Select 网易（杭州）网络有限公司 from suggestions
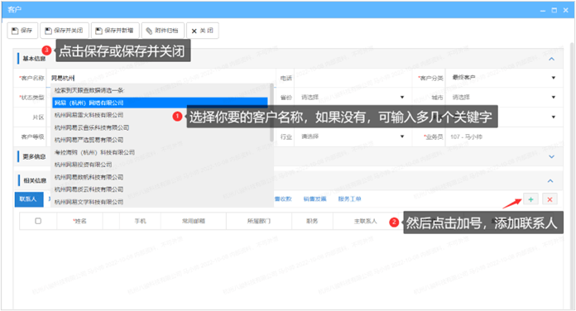576x311 pixels. 160,103
